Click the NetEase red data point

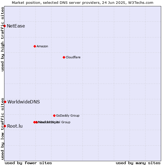coord(4,26)
